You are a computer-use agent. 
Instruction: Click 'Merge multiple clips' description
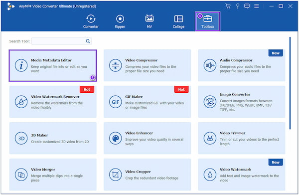57,178
